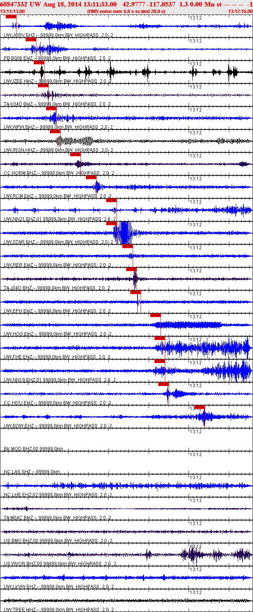Click the 13:12 tick label on UW.TREE trace

[x=196, y=592]
